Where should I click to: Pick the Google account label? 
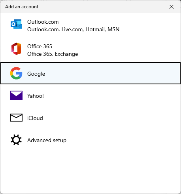pos(36,74)
